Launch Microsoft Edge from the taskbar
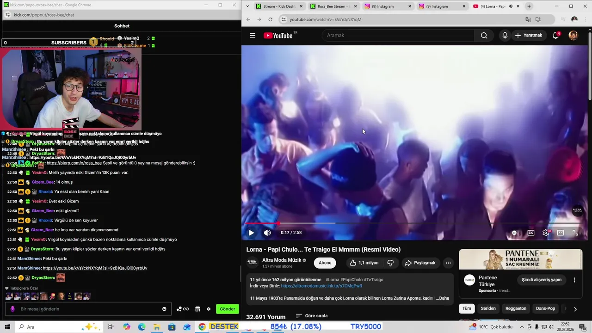This screenshot has height=333, width=592. click(142, 327)
